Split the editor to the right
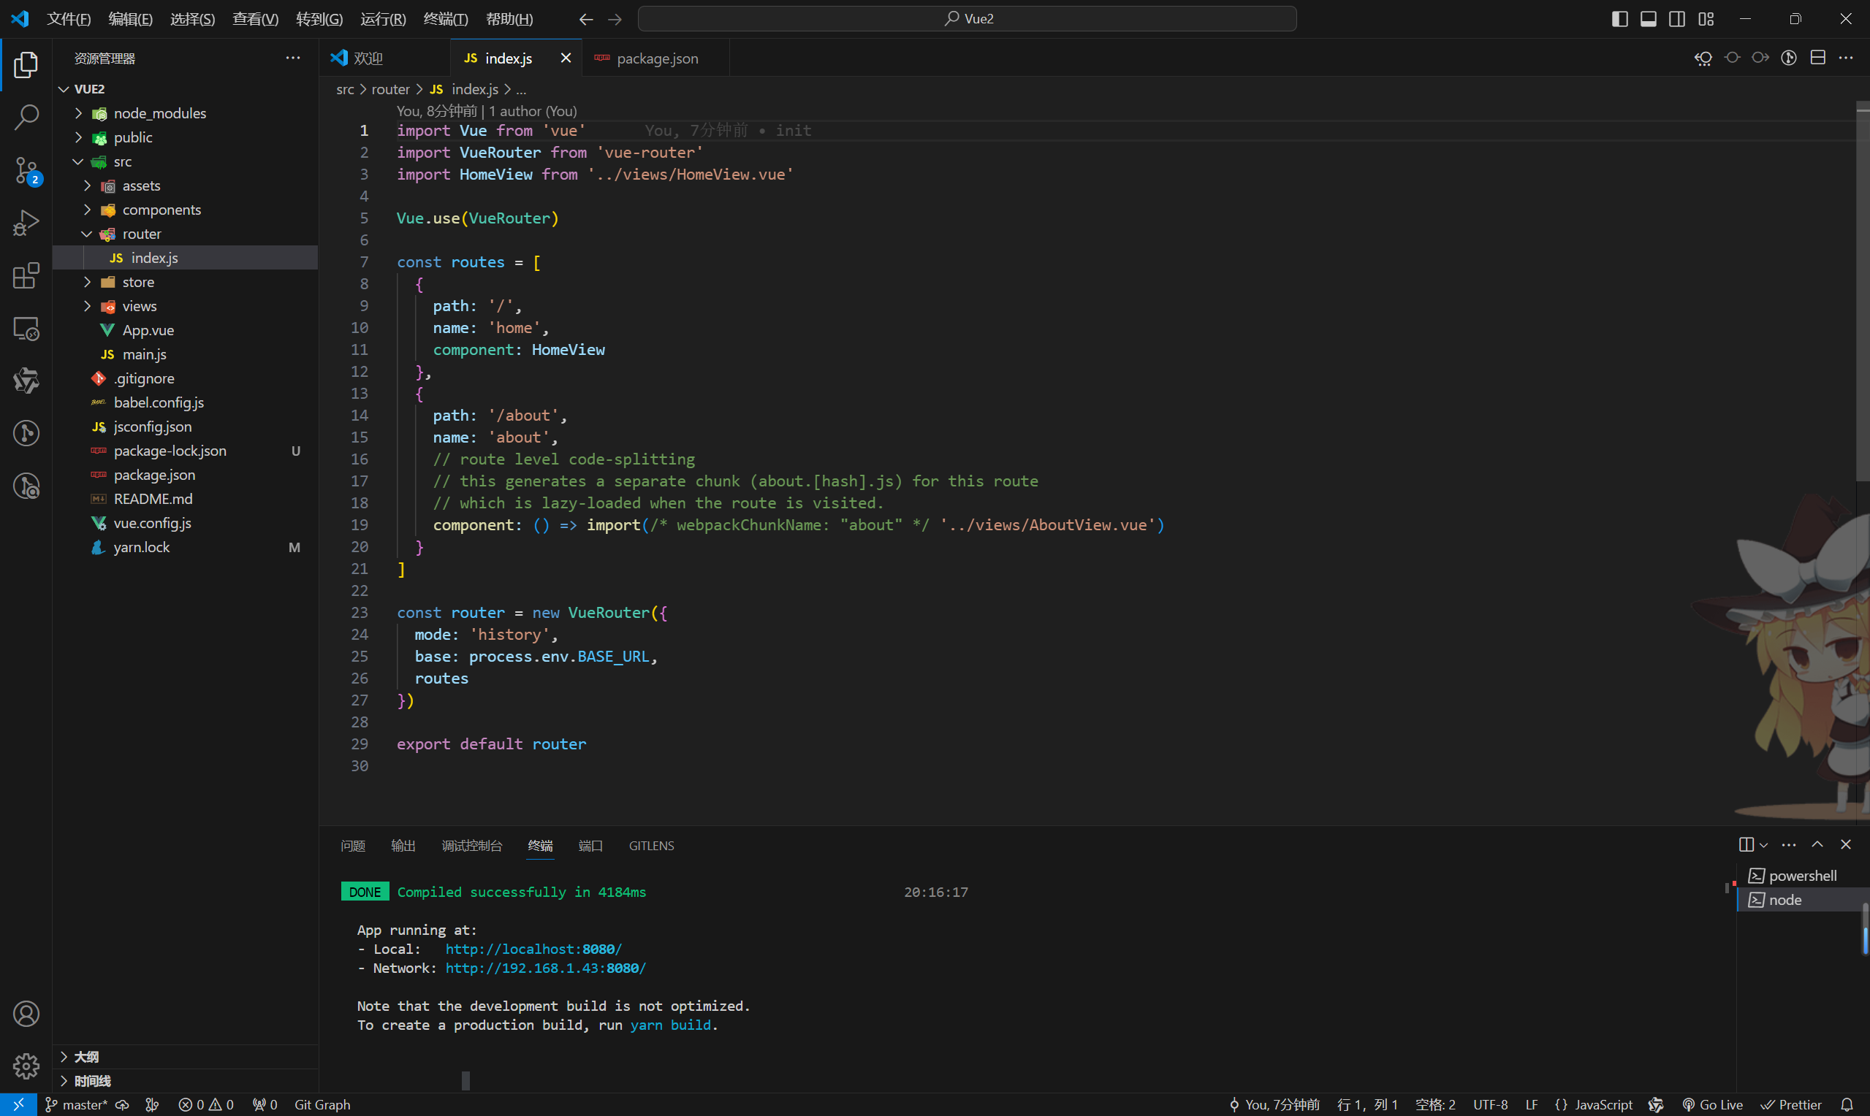 [x=1818, y=58]
